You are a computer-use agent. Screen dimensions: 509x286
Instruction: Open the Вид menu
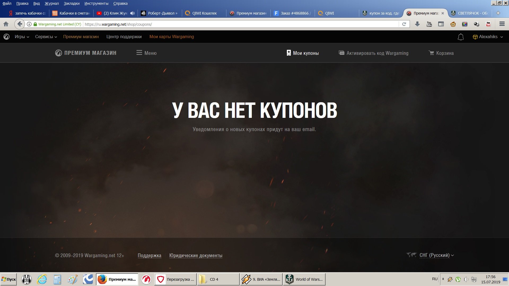click(37, 3)
